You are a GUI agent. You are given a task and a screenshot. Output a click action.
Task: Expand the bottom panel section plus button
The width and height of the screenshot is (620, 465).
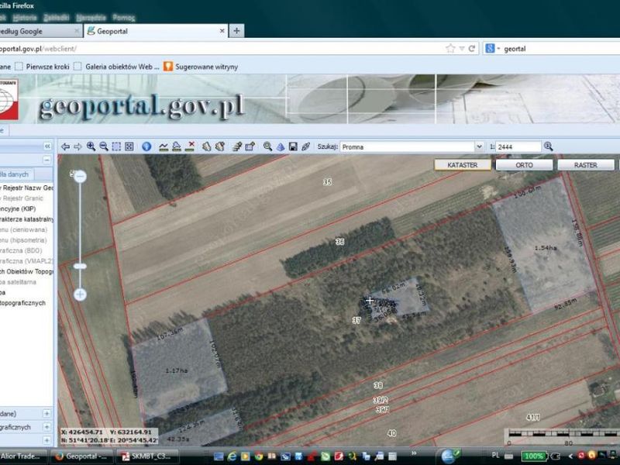pyautogui.click(x=46, y=440)
